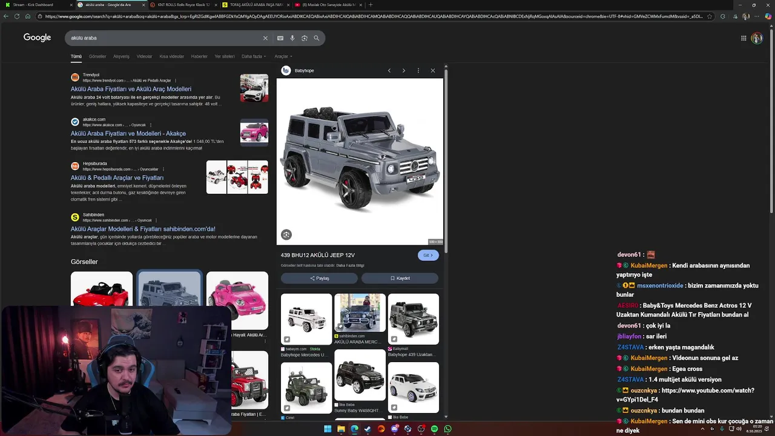Image resolution: width=775 pixels, height=436 pixels.
Task: Open Daha Fazla Bilgi copyright link
Action: (x=350, y=265)
